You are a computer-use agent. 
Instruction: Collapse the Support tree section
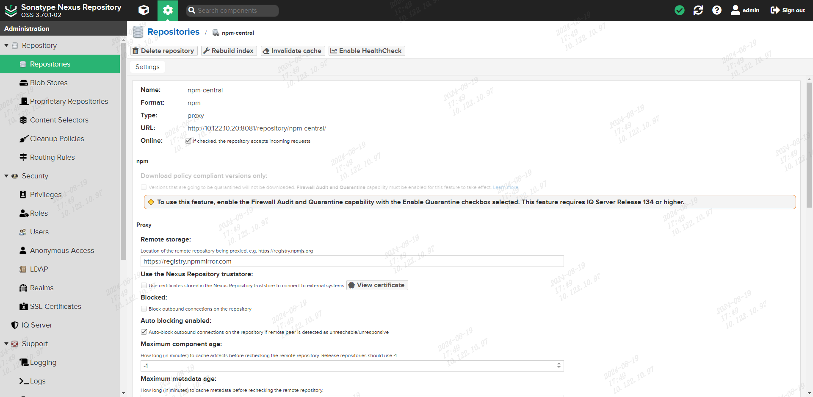pos(6,344)
